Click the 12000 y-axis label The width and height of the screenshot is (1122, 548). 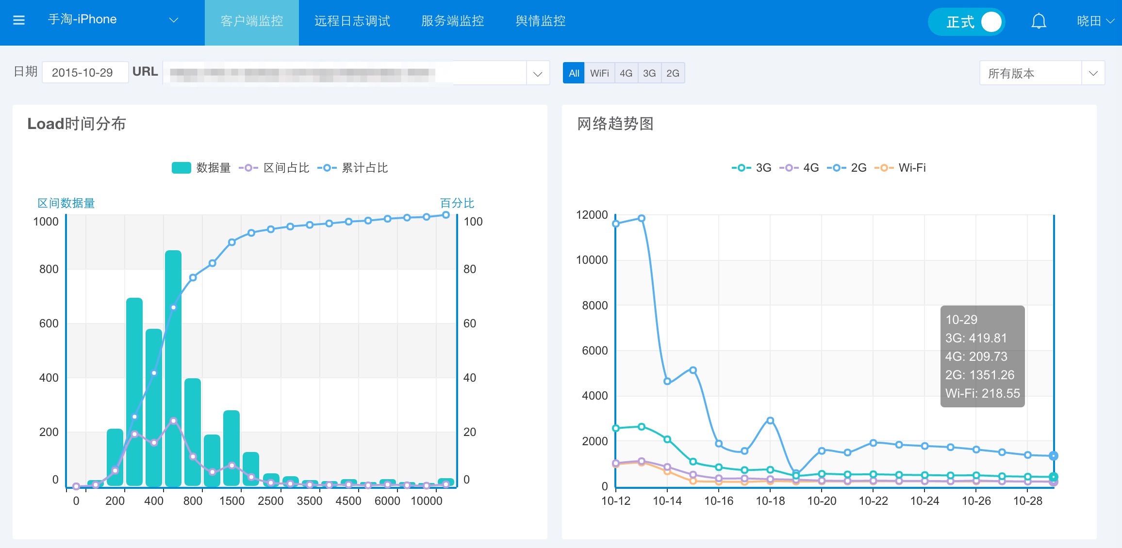(x=592, y=215)
